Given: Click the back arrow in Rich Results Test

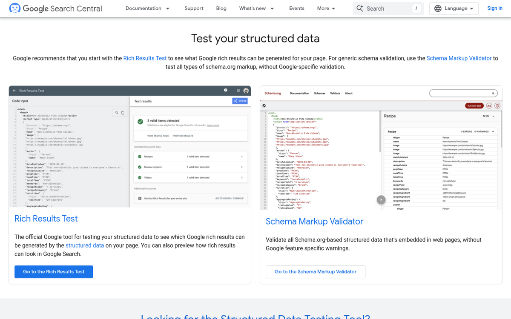Looking at the screenshot, I should [14, 90].
